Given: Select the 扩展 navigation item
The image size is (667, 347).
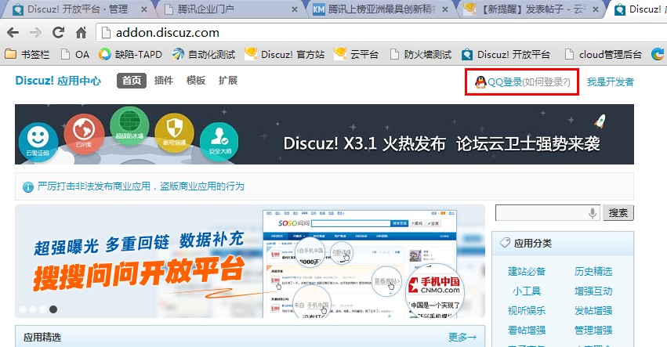Looking at the screenshot, I should [x=228, y=81].
